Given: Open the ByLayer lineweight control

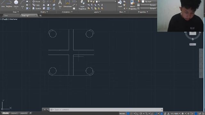Looking at the screenshot, I should coord(148,5).
